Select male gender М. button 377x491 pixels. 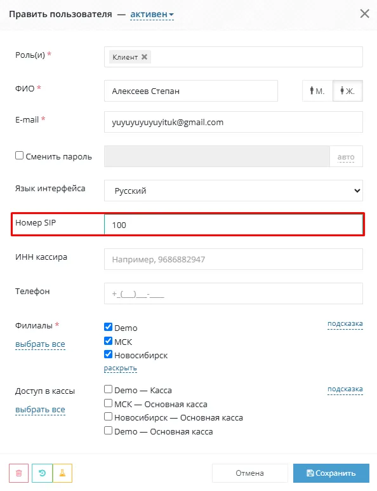[317, 91]
